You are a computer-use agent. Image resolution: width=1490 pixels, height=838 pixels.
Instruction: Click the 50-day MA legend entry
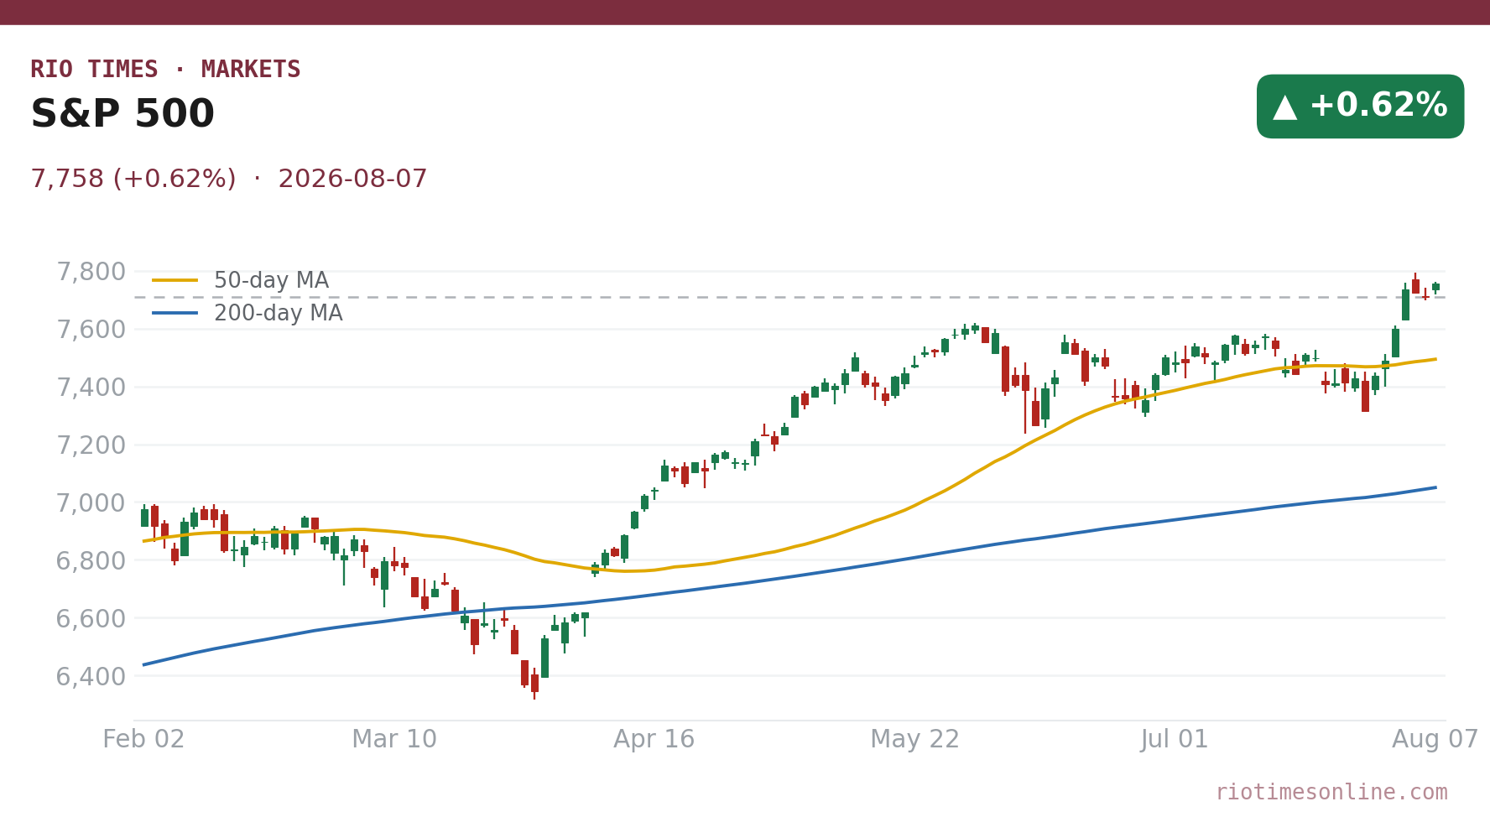click(240, 280)
